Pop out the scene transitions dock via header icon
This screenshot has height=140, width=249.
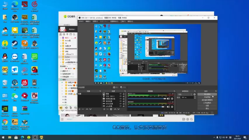coord(195,91)
